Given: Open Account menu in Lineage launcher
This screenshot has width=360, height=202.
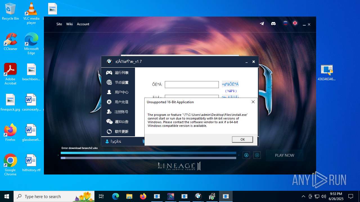Looking at the screenshot, I should click(x=83, y=24).
